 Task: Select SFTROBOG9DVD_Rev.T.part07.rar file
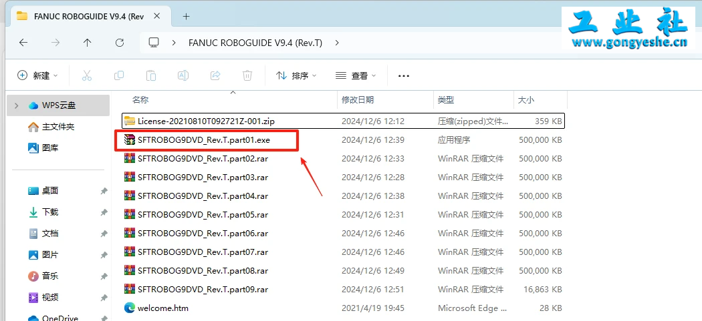click(344, 252)
